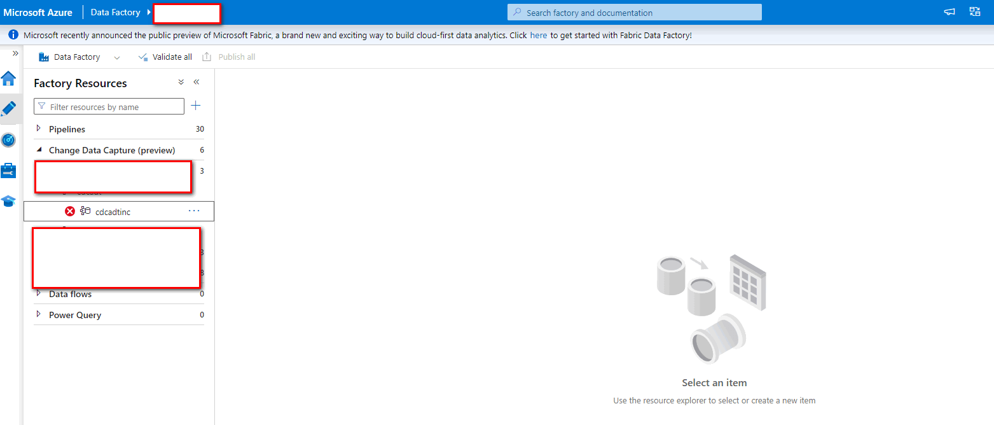Click the switch workspace icon at top right
This screenshot has width=994, height=425.
click(x=975, y=11)
